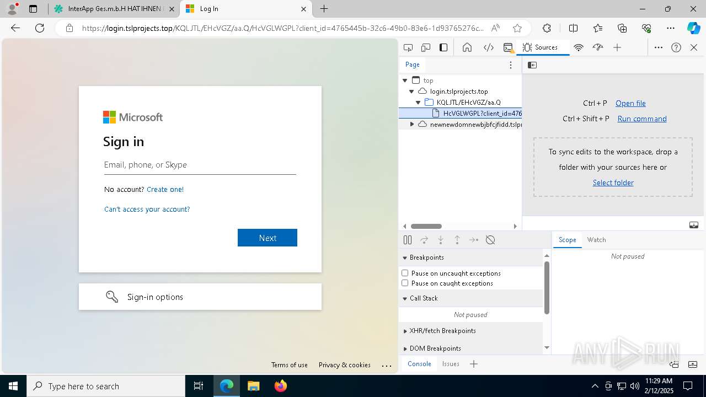Screen dimensions: 706x397
Task: Toggle Pause on uncaught exceptions checkbox
Action: coord(405,273)
